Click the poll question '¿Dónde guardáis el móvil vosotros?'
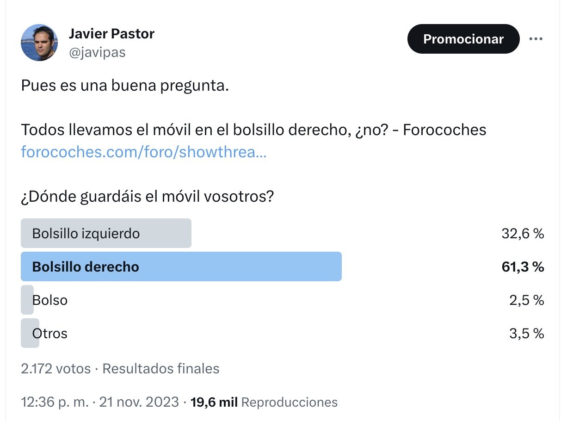567x421 pixels. pos(147,197)
